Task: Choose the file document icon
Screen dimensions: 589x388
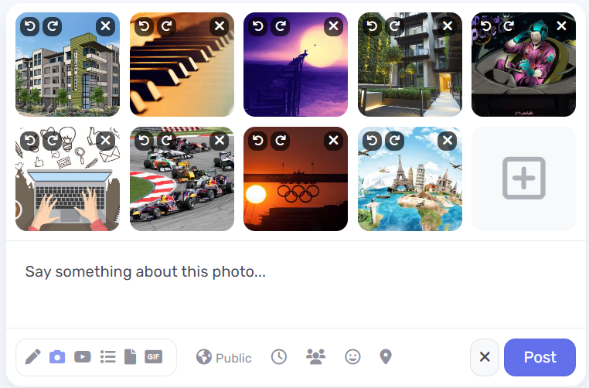Action: pos(131,357)
